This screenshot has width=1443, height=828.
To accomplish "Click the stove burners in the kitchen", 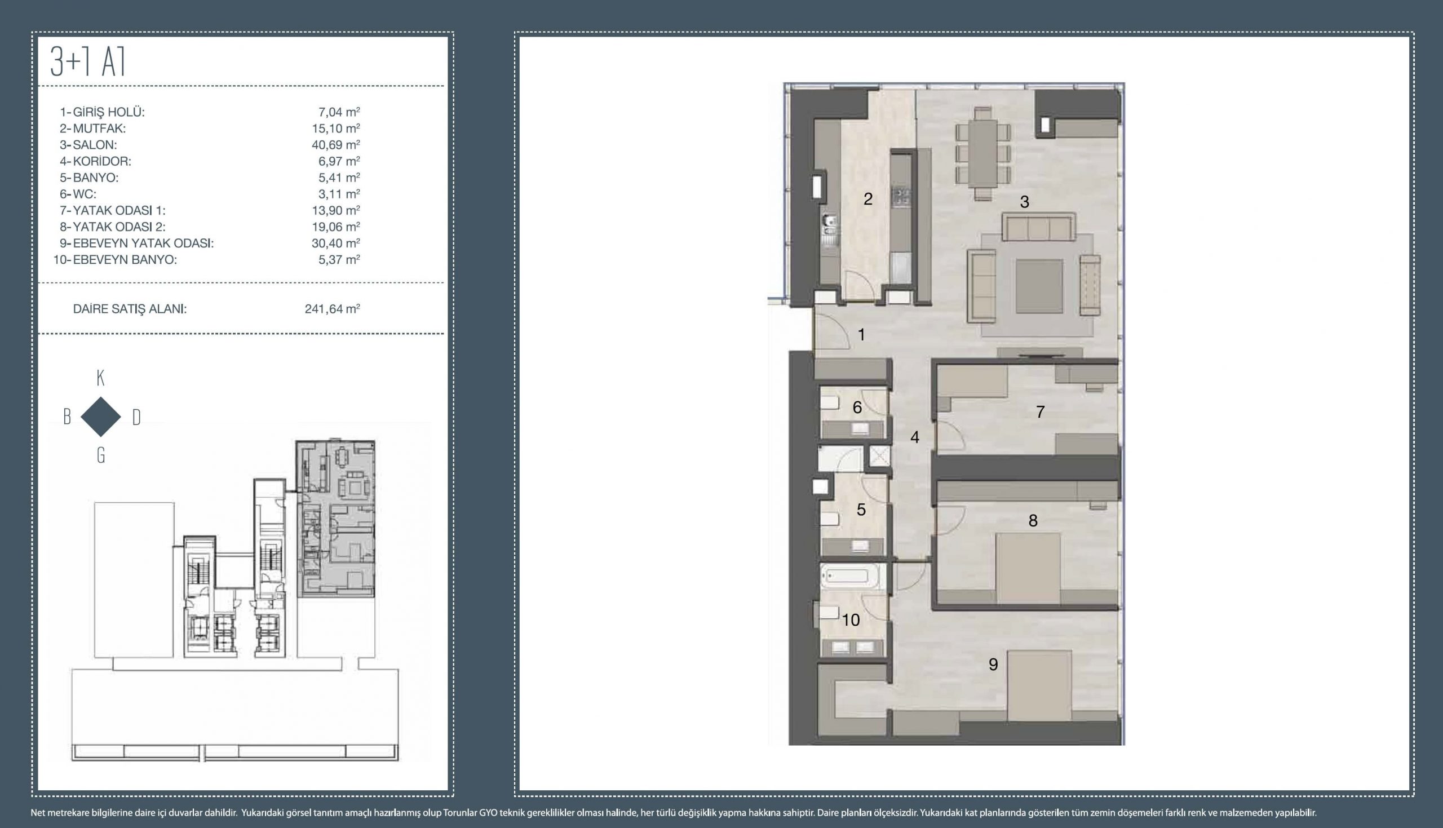I will (x=902, y=197).
